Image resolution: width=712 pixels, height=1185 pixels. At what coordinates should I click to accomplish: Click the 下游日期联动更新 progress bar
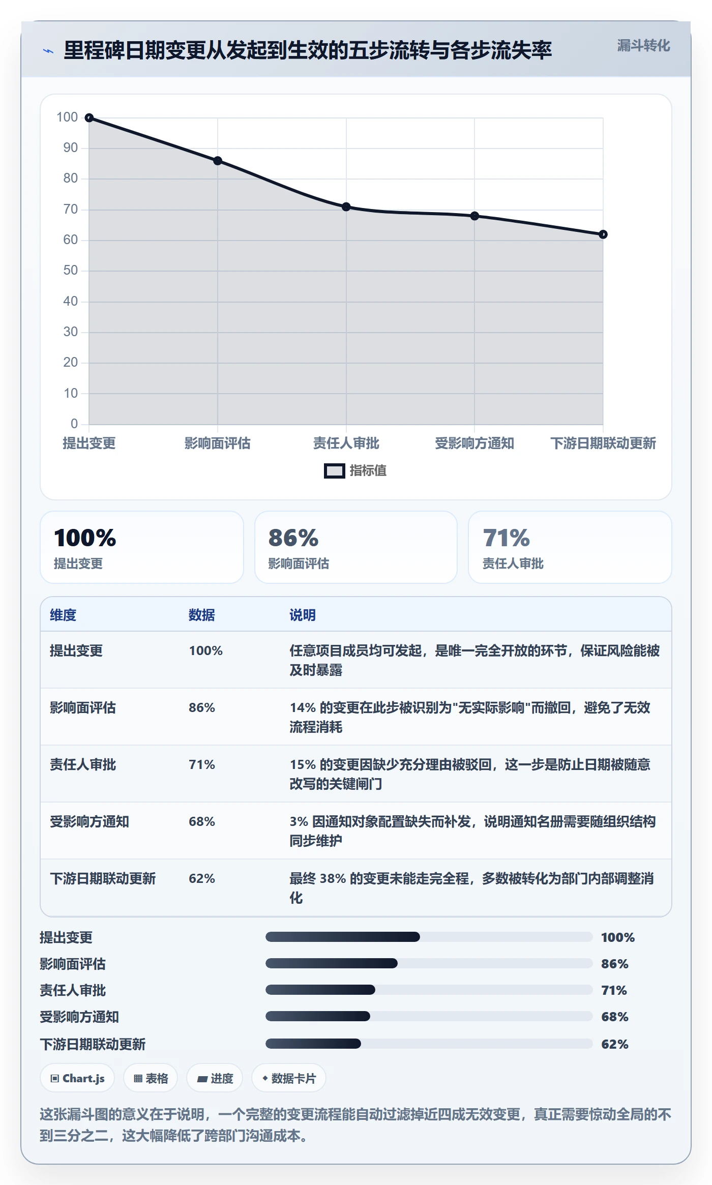tap(429, 1044)
